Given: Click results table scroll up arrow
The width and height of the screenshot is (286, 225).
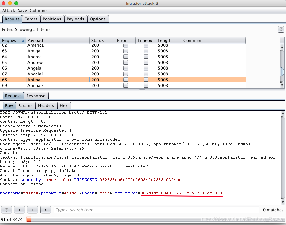Looking at the screenshot, I should coord(282,47).
